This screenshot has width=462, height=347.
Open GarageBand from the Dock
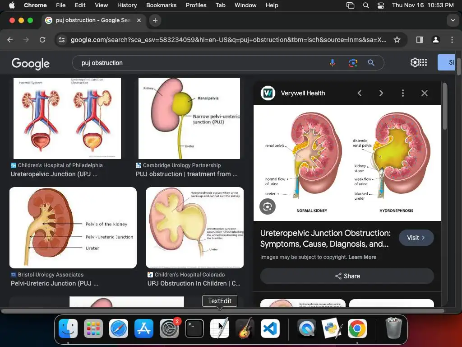tap(245, 328)
